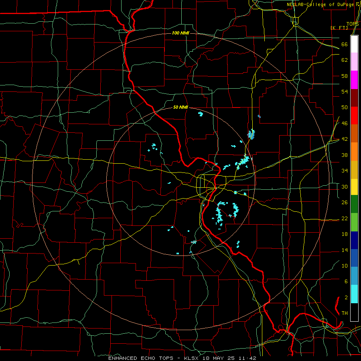The image size is (361, 361).
Task: Click the '2' legend value
Action: coord(346,298)
